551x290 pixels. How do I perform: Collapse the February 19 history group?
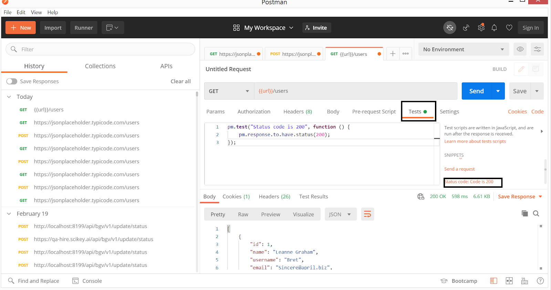click(x=9, y=214)
